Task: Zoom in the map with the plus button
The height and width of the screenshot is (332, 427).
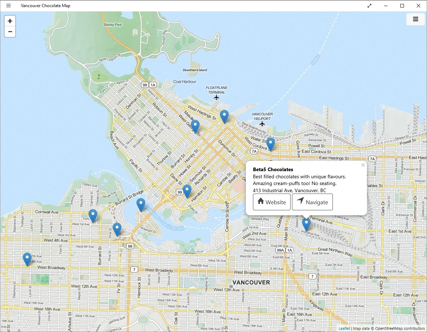Action: [x=10, y=21]
